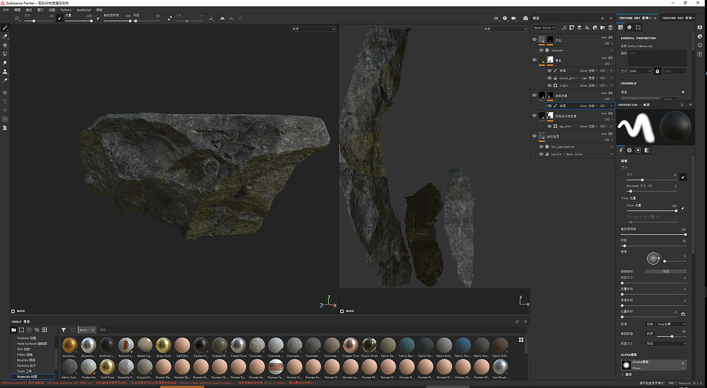The width and height of the screenshot is (707, 388).
Task: Open the JavaScript menu
Action: pyautogui.click(x=83, y=10)
